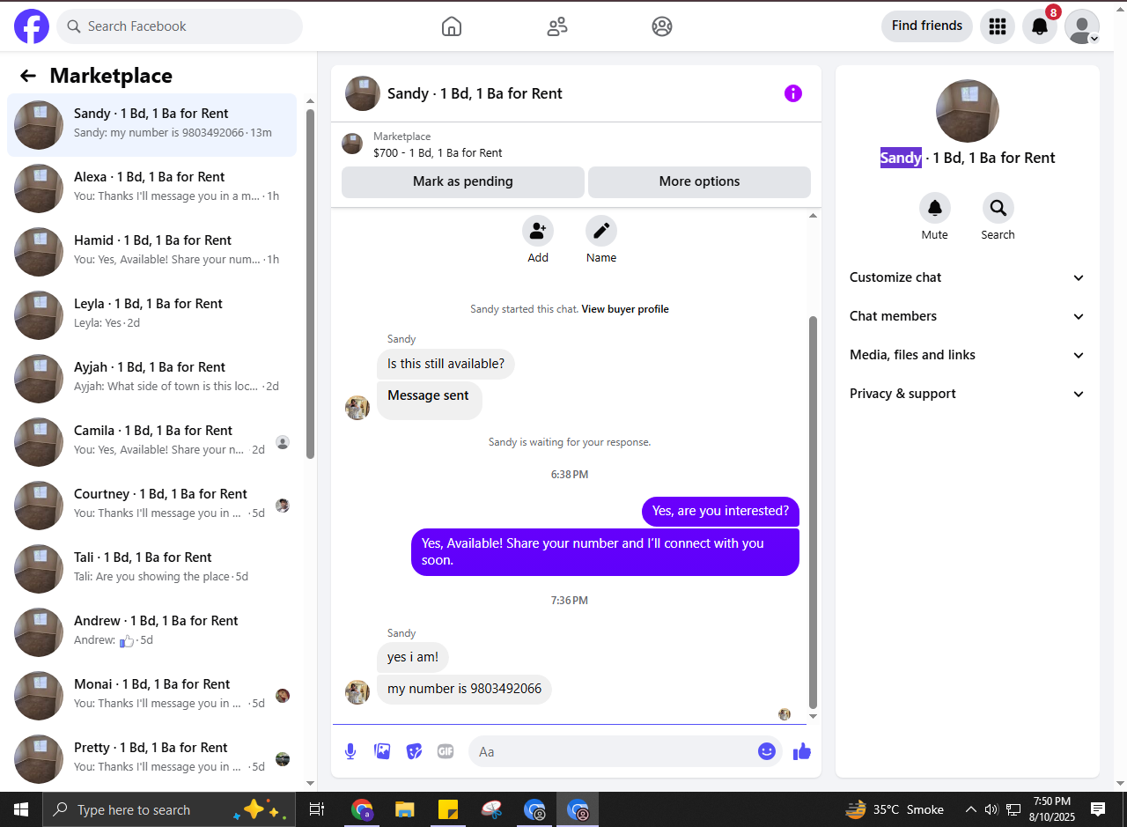Open the account profile avatar menu

pos(1082,26)
